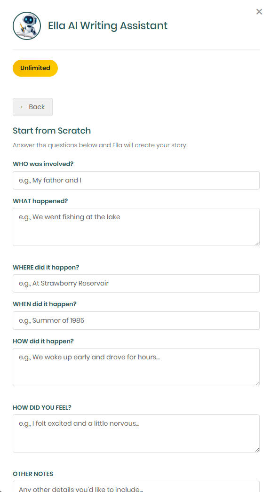The image size is (271, 492).
Task: Select the OTHER NOTES input area
Action: pyautogui.click(x=136, y=488)
